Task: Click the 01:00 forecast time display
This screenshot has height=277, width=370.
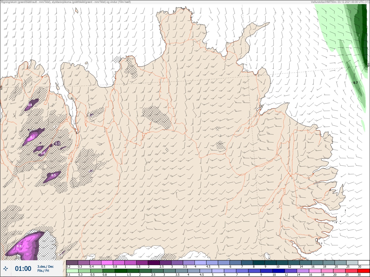Action: point(23,269)
